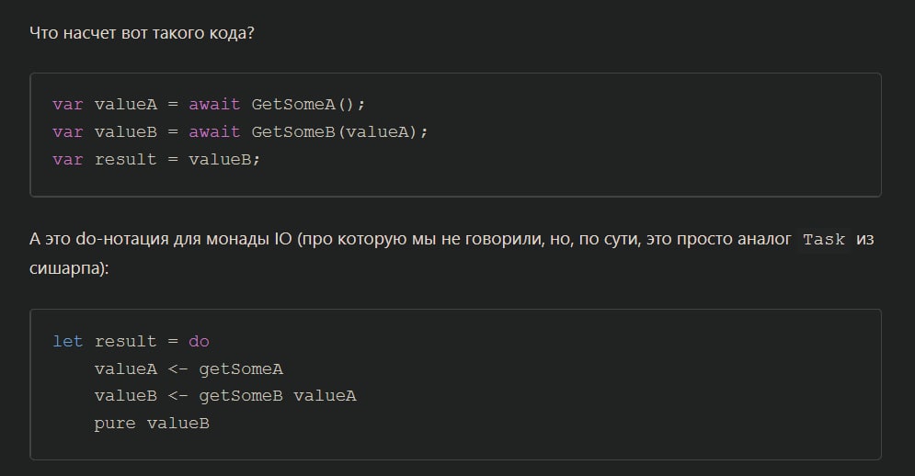Click the do keyword after "result ="
Image resolution: width=915 pixels, height=476 pixels.
tap(199, 341)
